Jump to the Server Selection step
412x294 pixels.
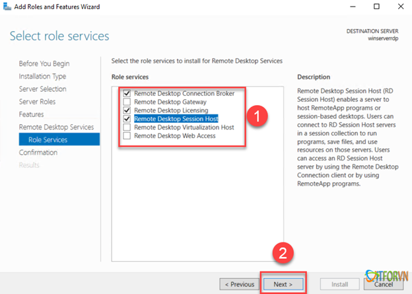point(42,89)
